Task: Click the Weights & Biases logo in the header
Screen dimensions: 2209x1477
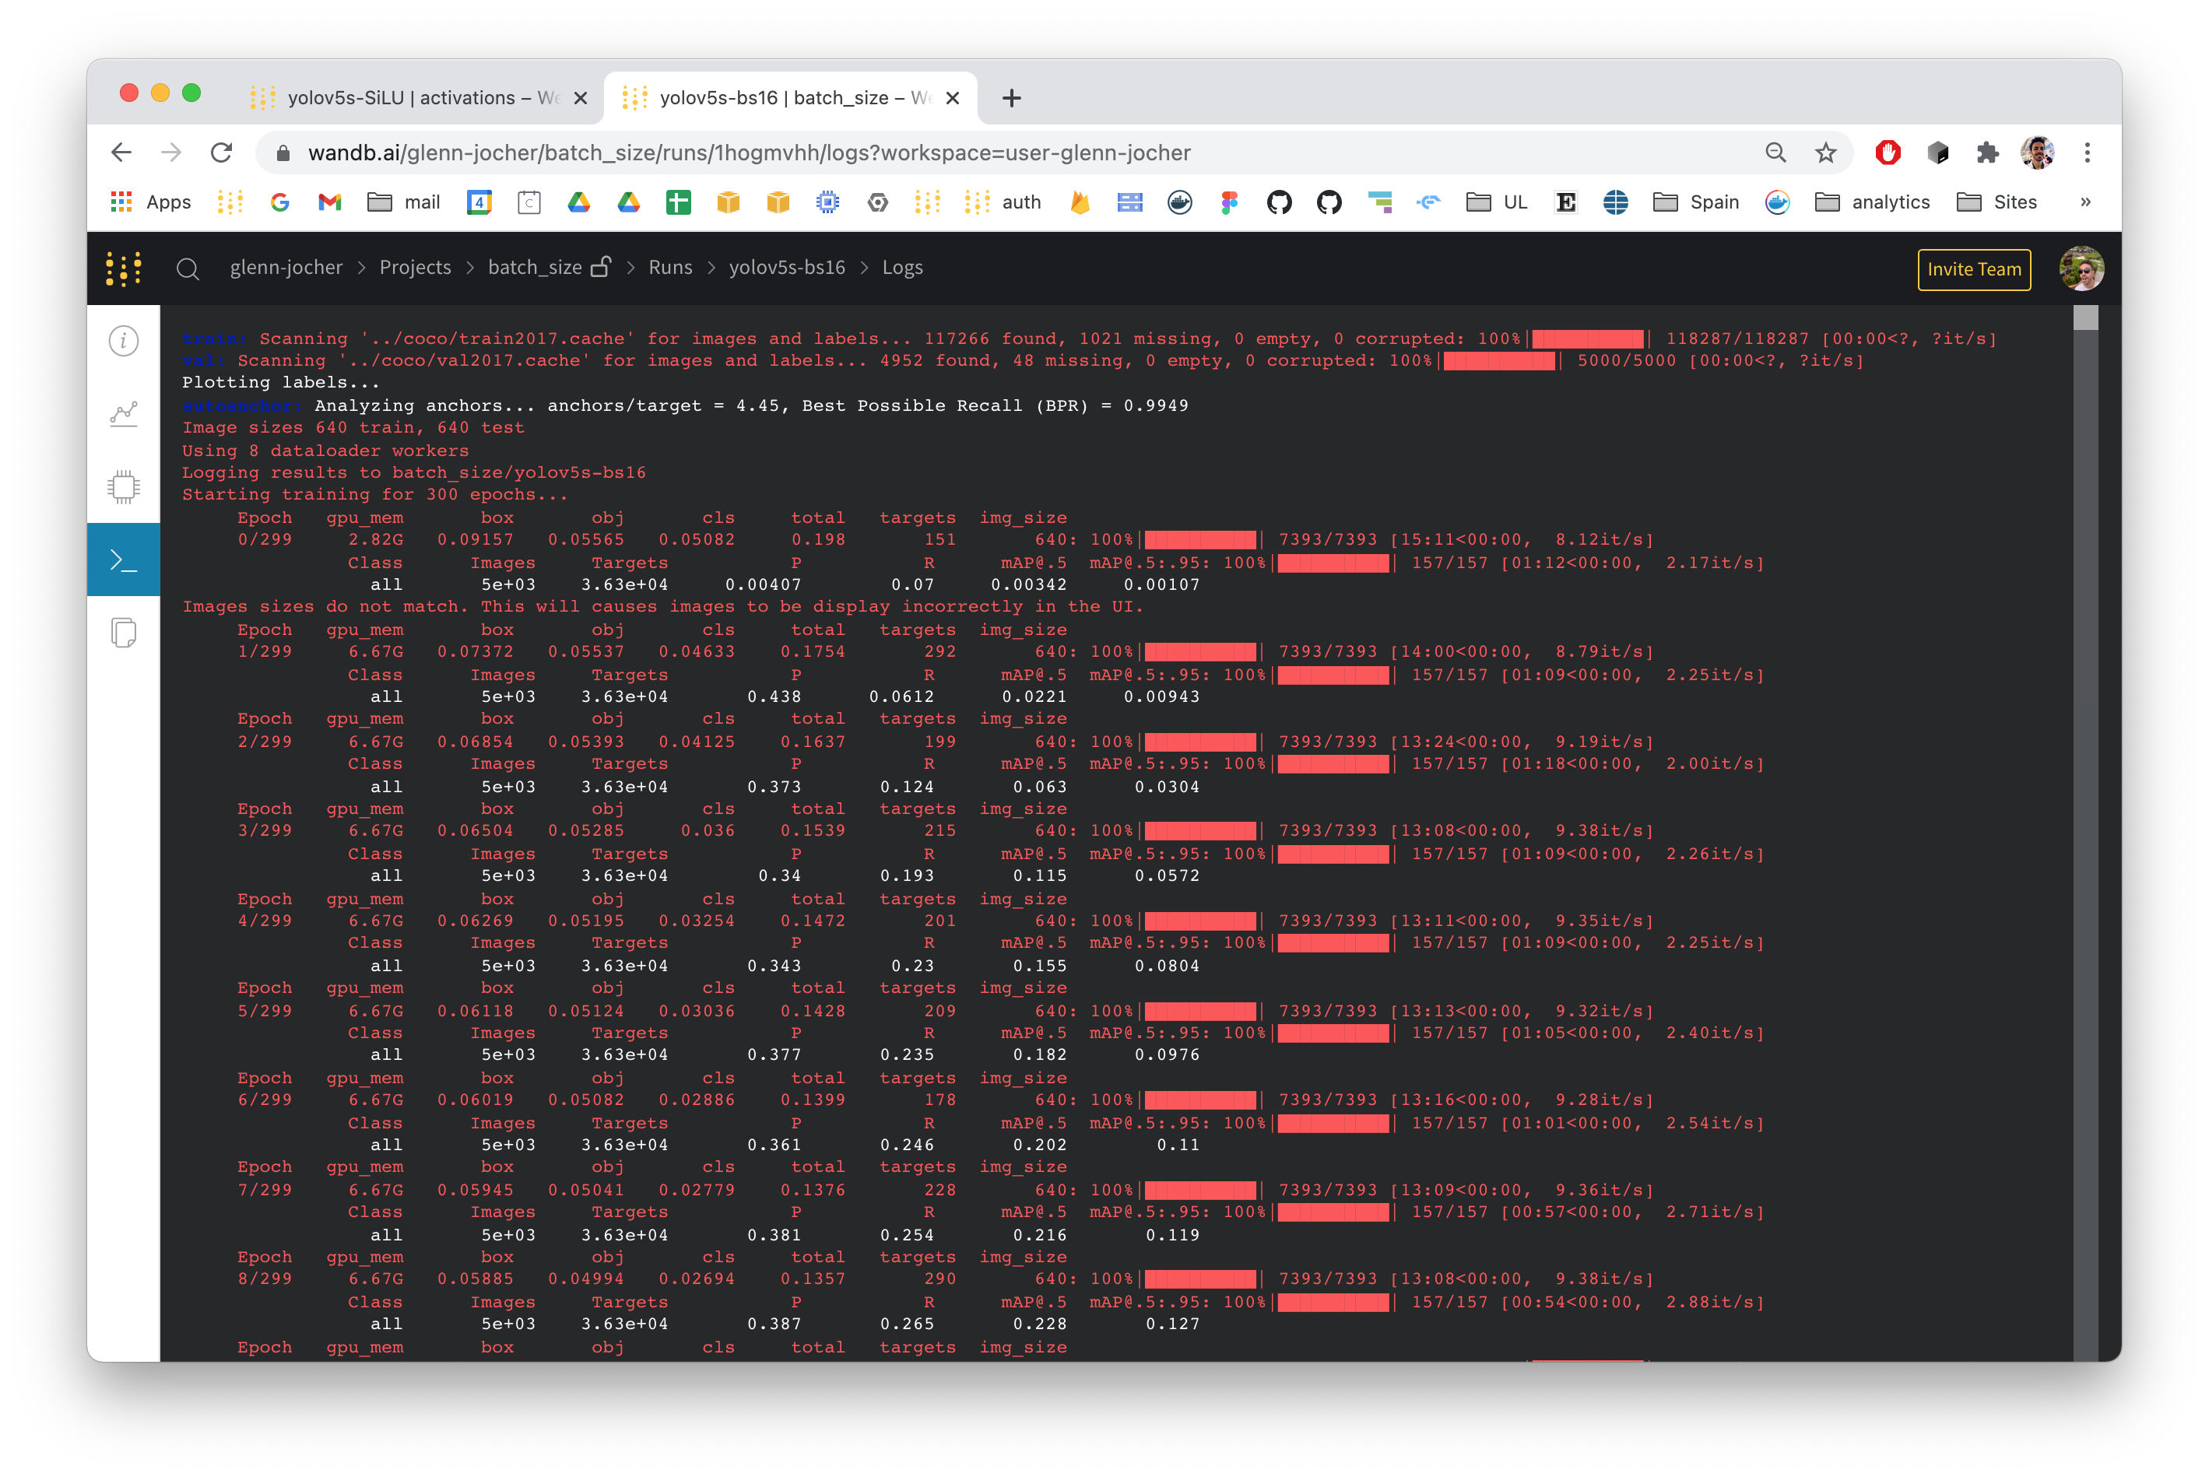Action: tap(124, 268)
